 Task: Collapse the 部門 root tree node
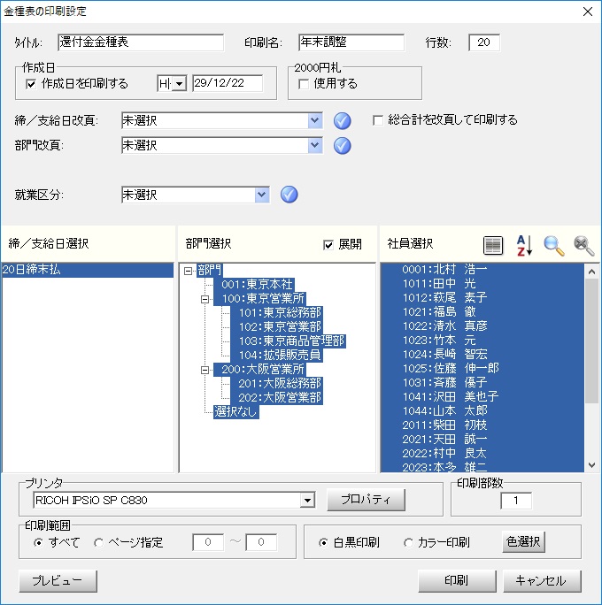pos(188,271)
